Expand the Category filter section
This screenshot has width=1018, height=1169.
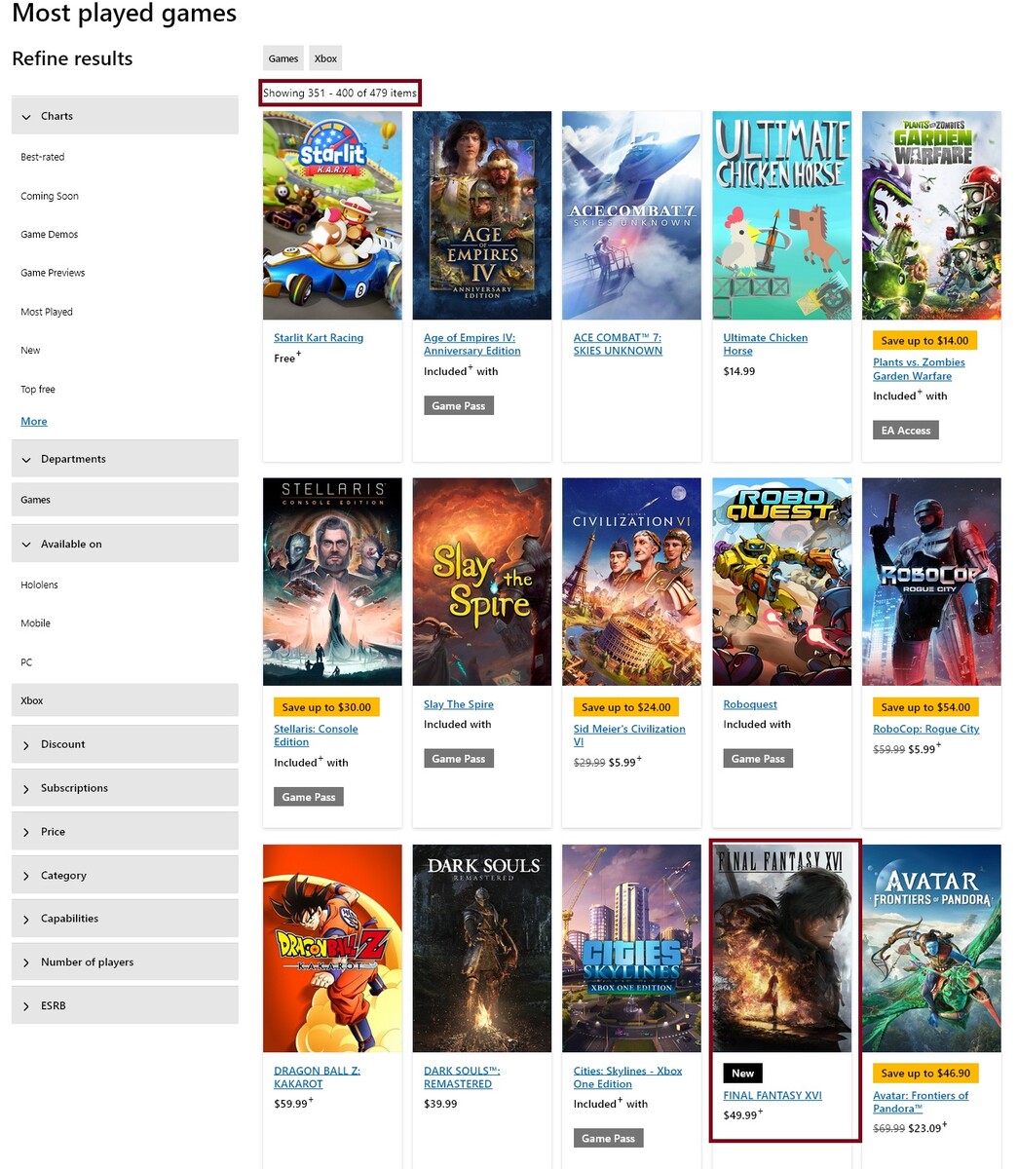click(125, 875)
